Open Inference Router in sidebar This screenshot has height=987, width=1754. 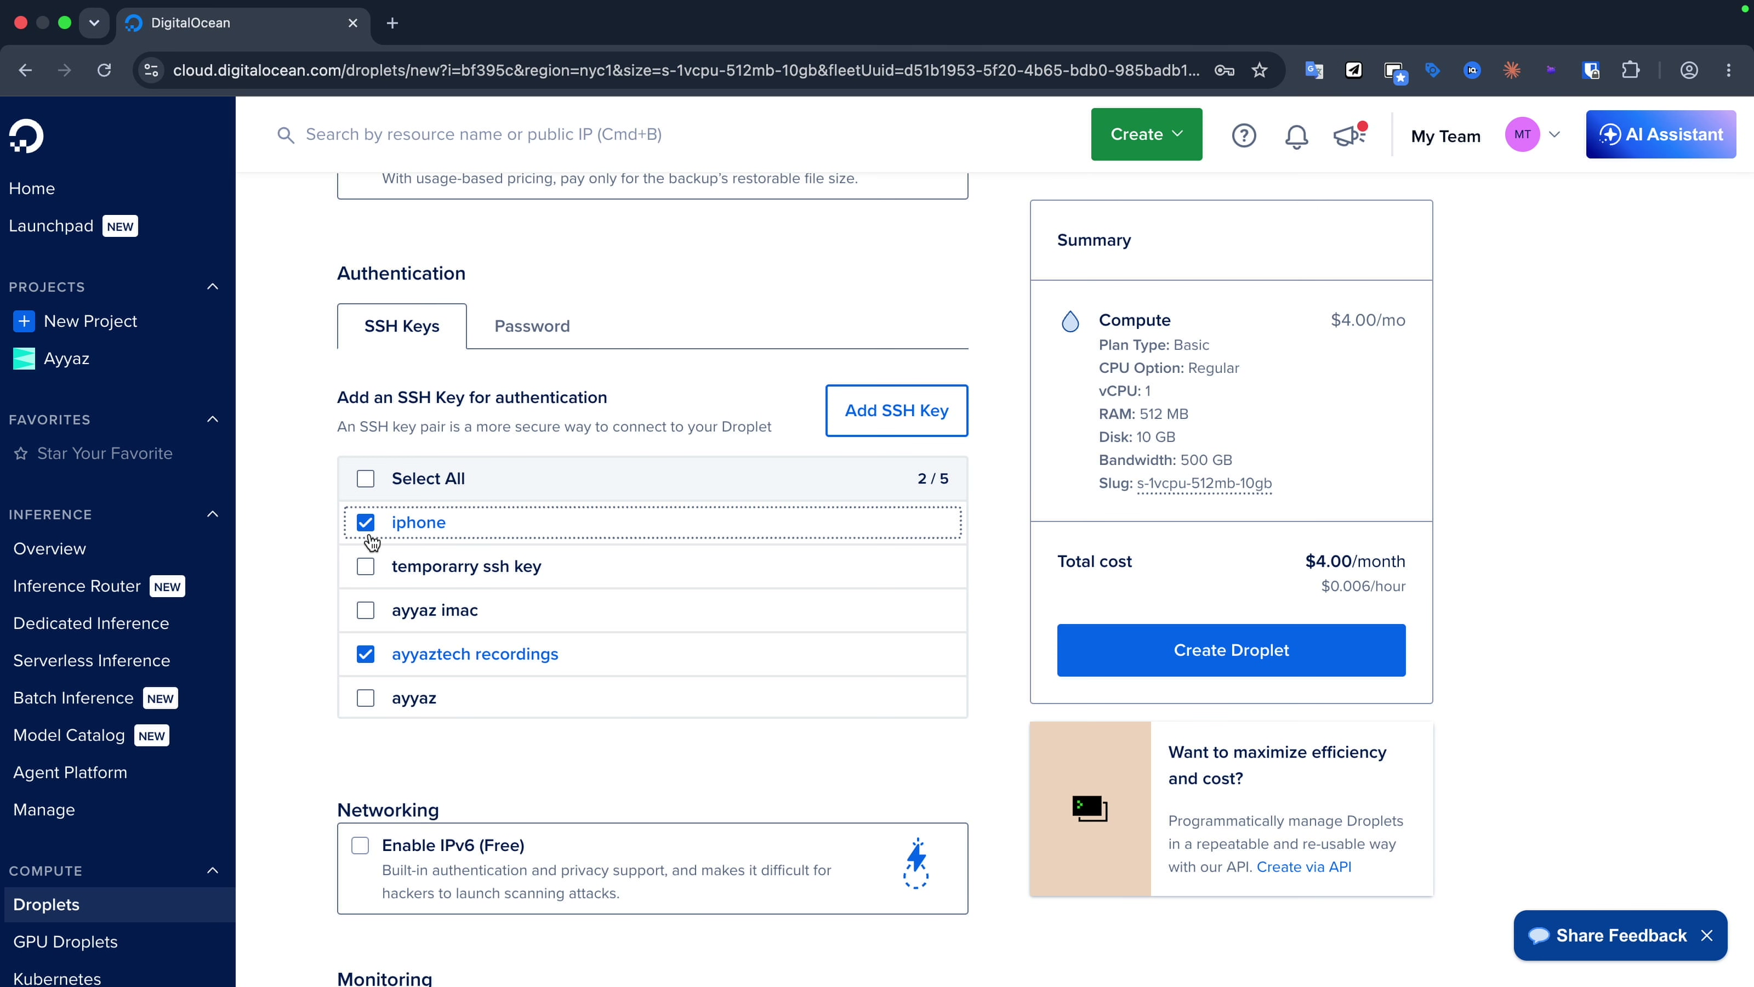(x=77, y=587)
